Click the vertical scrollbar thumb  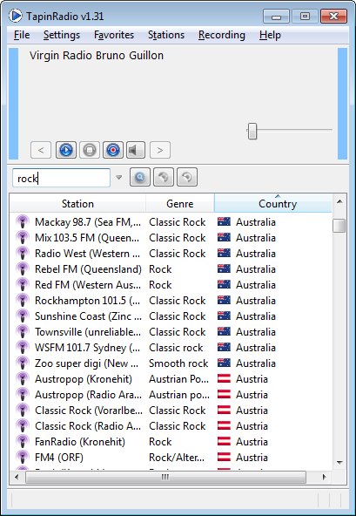339,226
